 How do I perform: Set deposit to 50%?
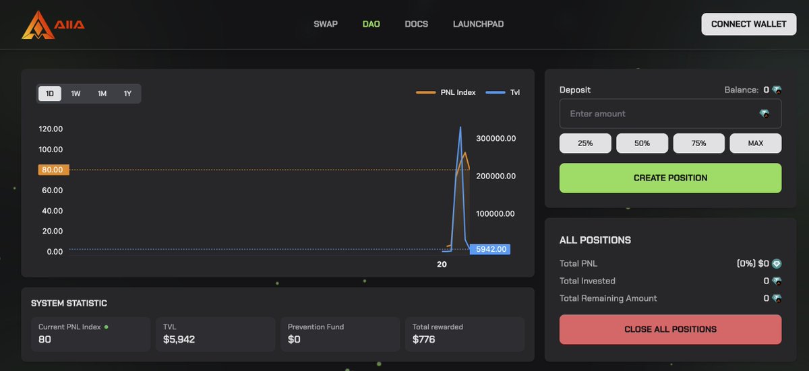642,143
